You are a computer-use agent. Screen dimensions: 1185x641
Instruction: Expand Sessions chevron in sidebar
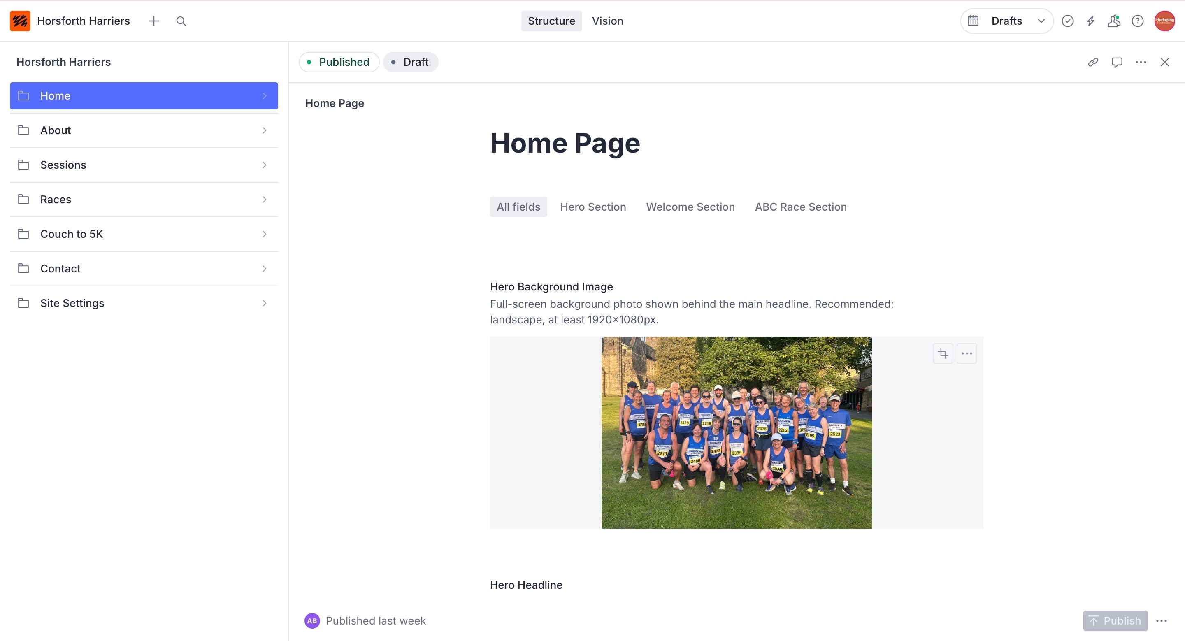point(265,165)
